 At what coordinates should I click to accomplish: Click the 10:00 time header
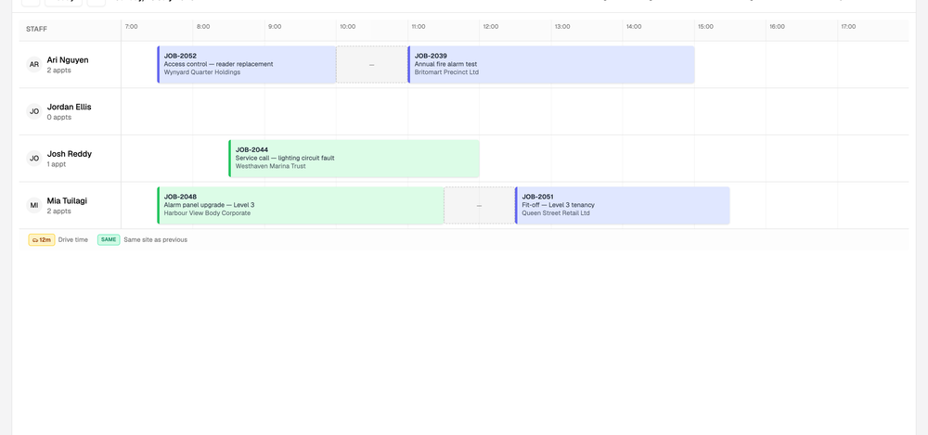(x=348, y=27)
